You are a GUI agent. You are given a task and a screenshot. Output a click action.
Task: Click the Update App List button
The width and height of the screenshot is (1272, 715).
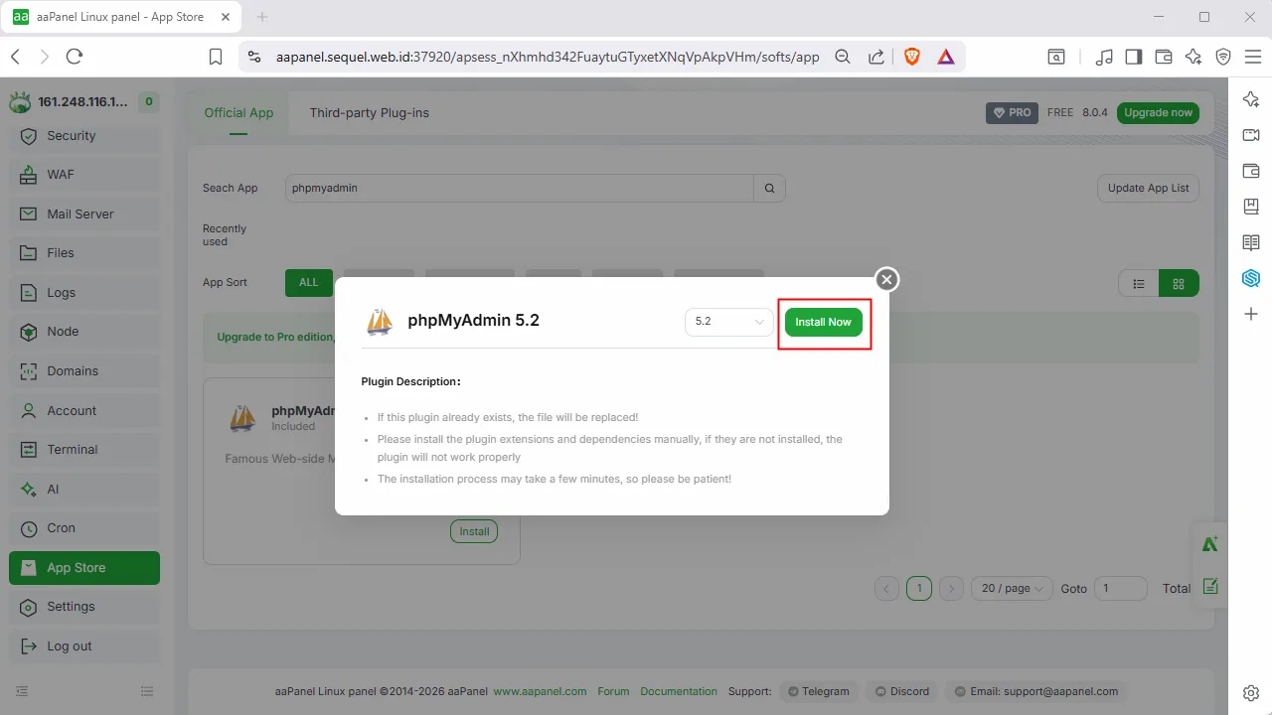point(1148,188)
